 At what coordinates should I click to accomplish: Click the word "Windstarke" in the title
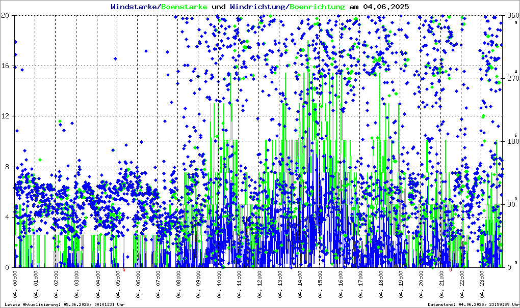134,7
